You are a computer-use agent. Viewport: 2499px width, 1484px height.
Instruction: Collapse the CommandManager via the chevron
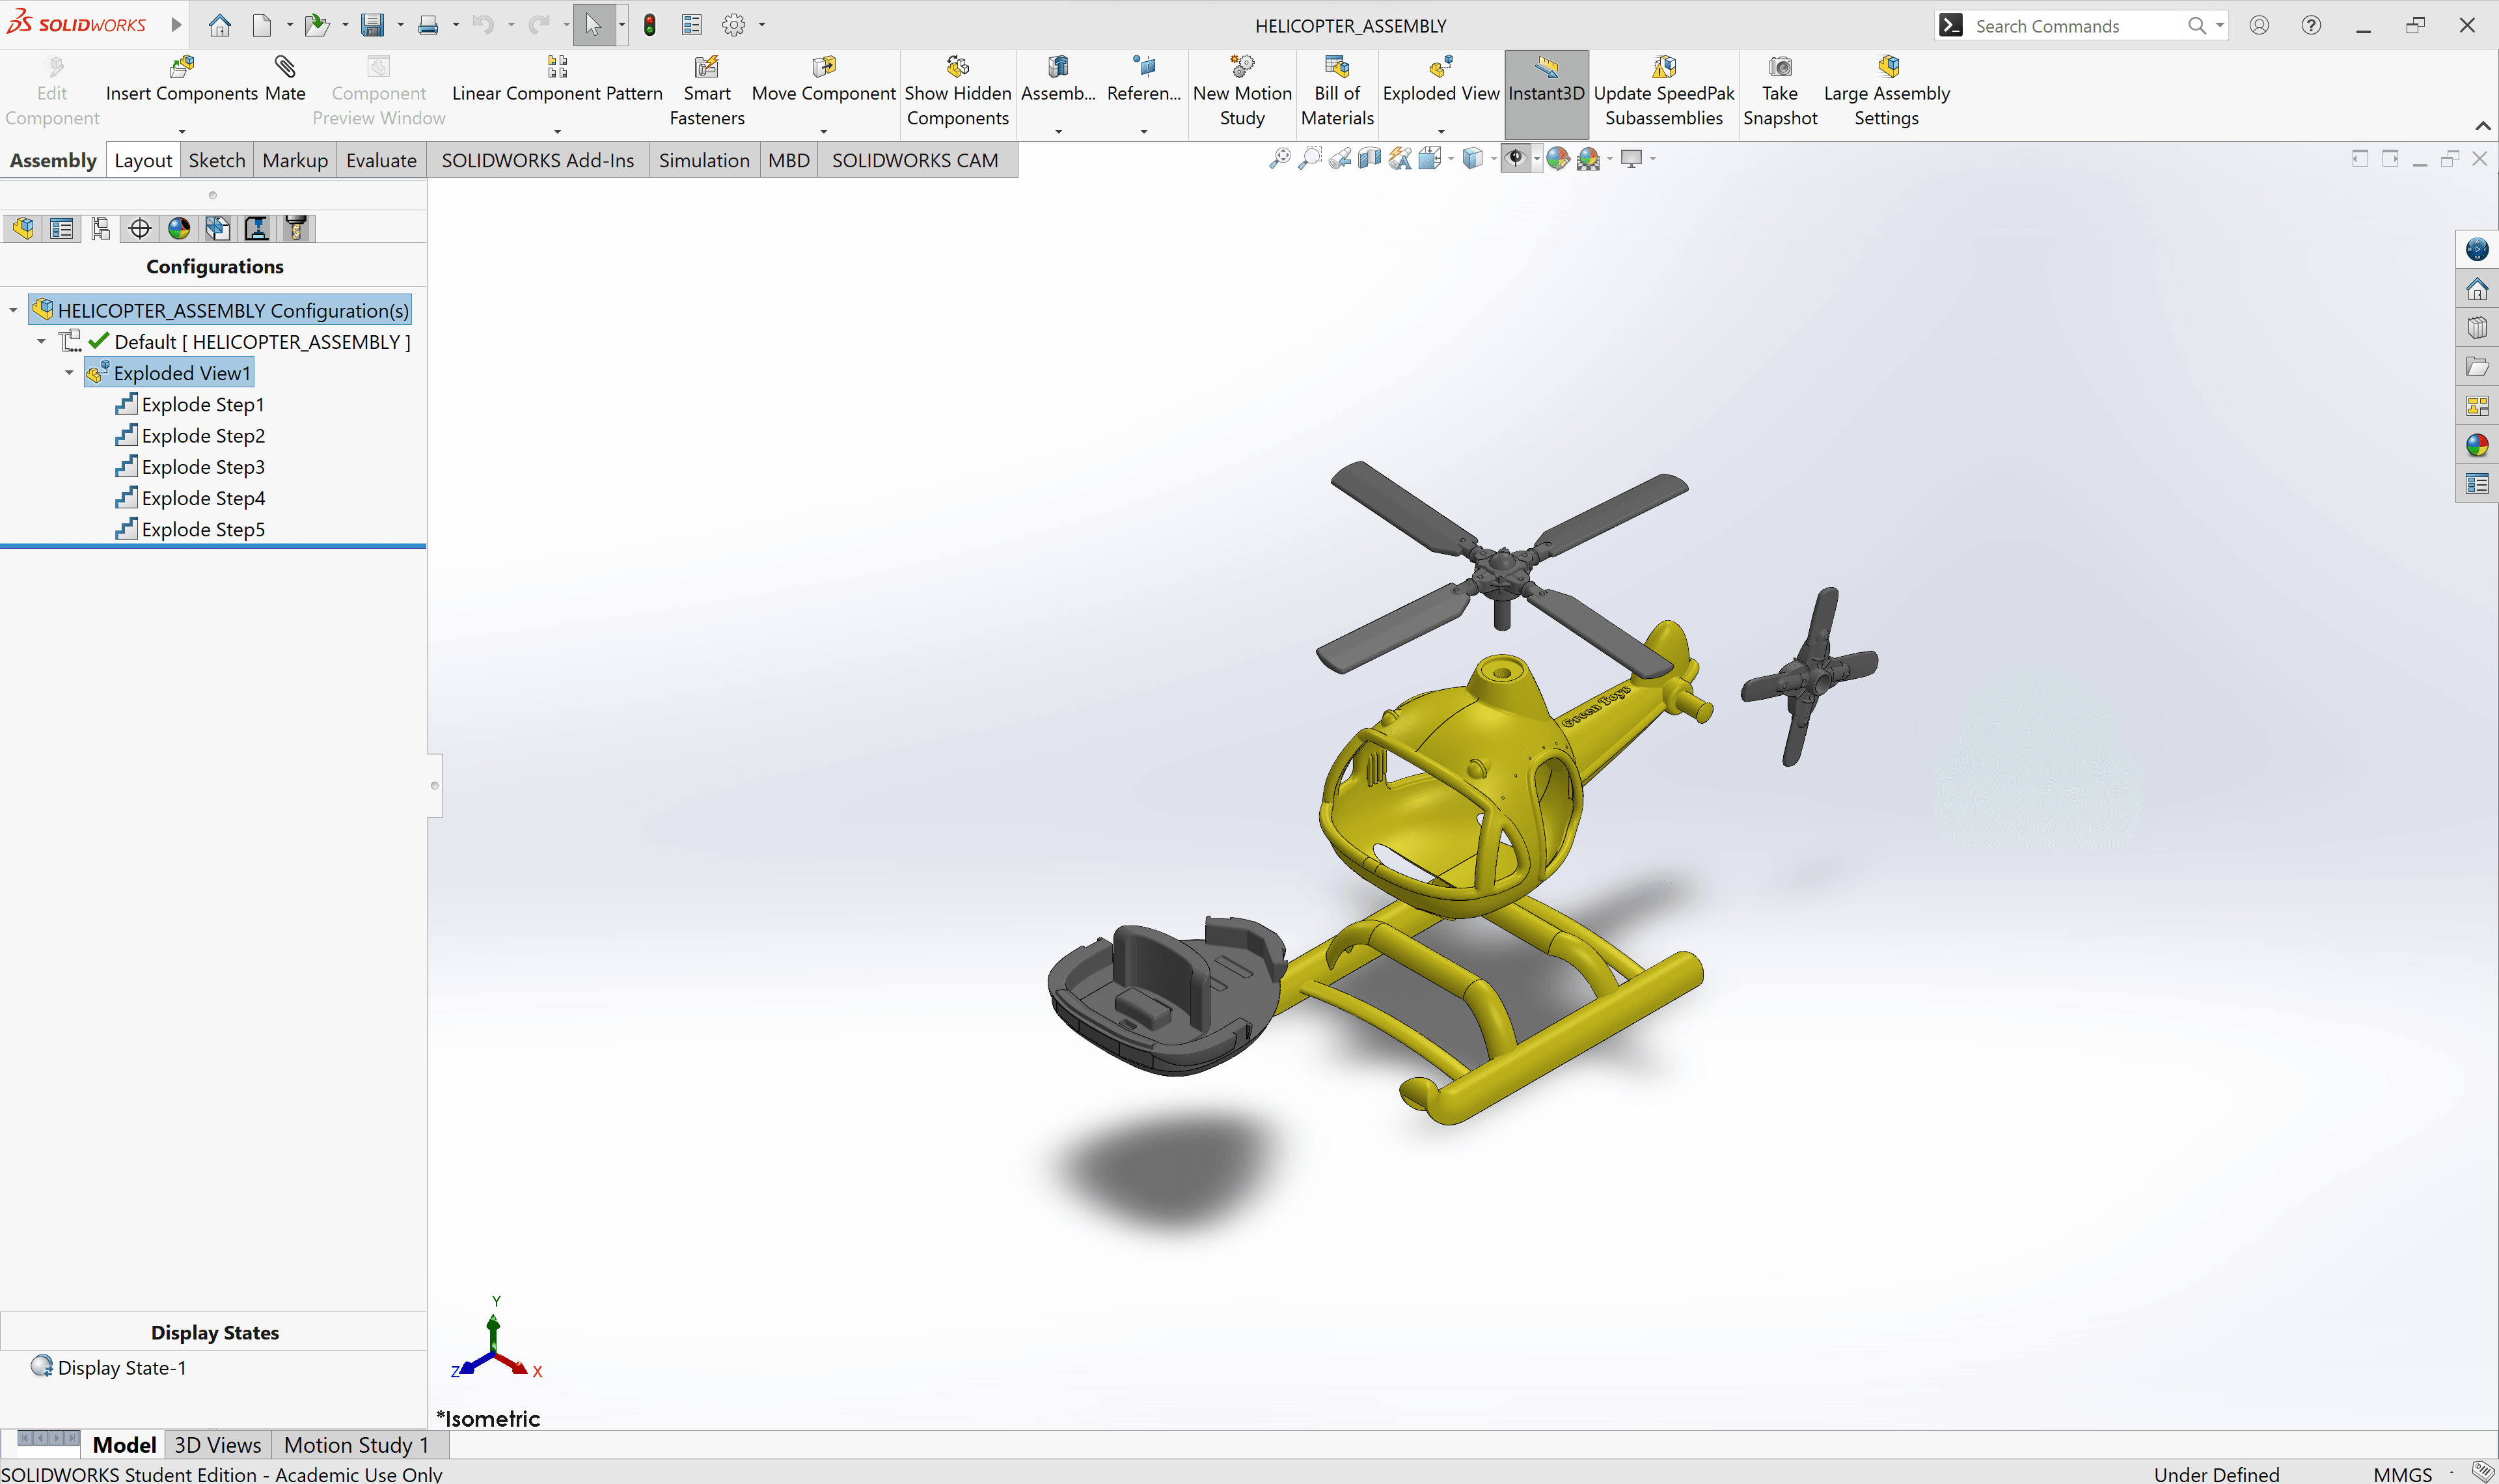[x=2483, y=126]
